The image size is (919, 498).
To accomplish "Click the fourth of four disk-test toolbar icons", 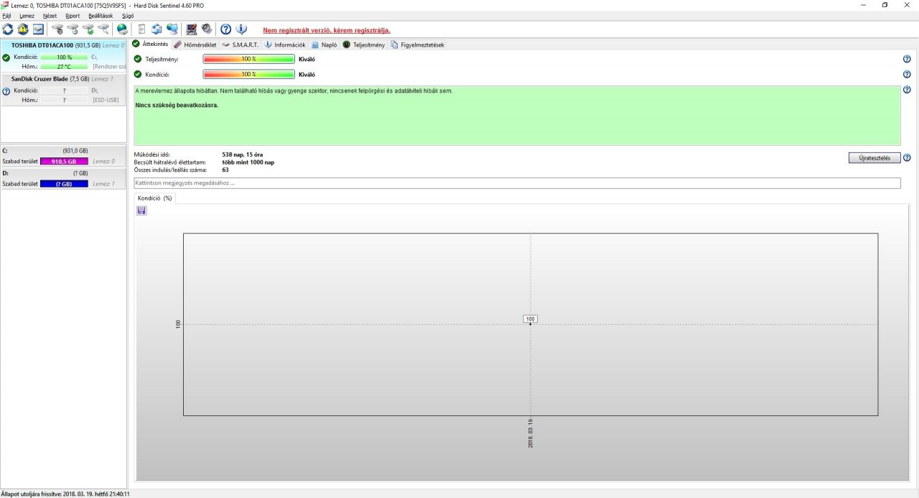I will (x=103, y=29).
